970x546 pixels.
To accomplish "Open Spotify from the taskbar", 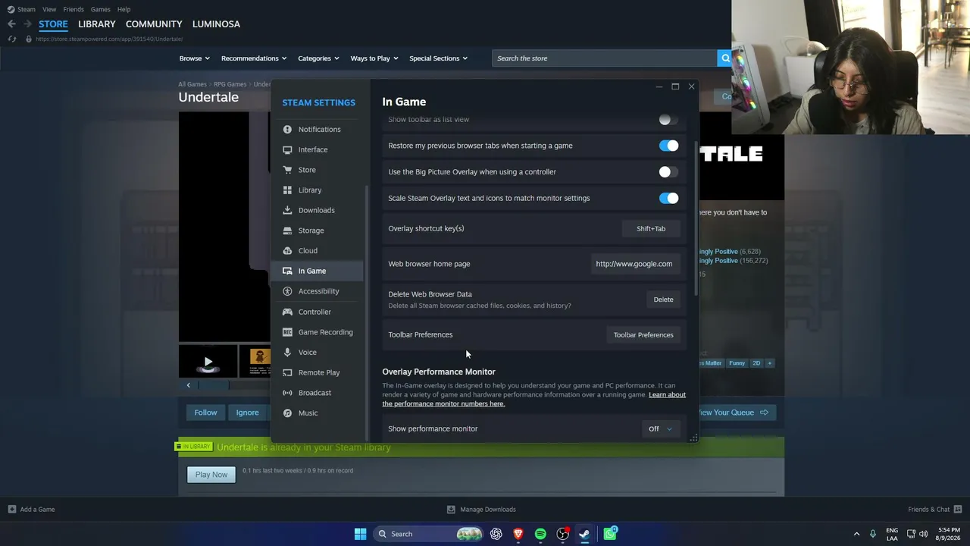I will pos(540,534).
